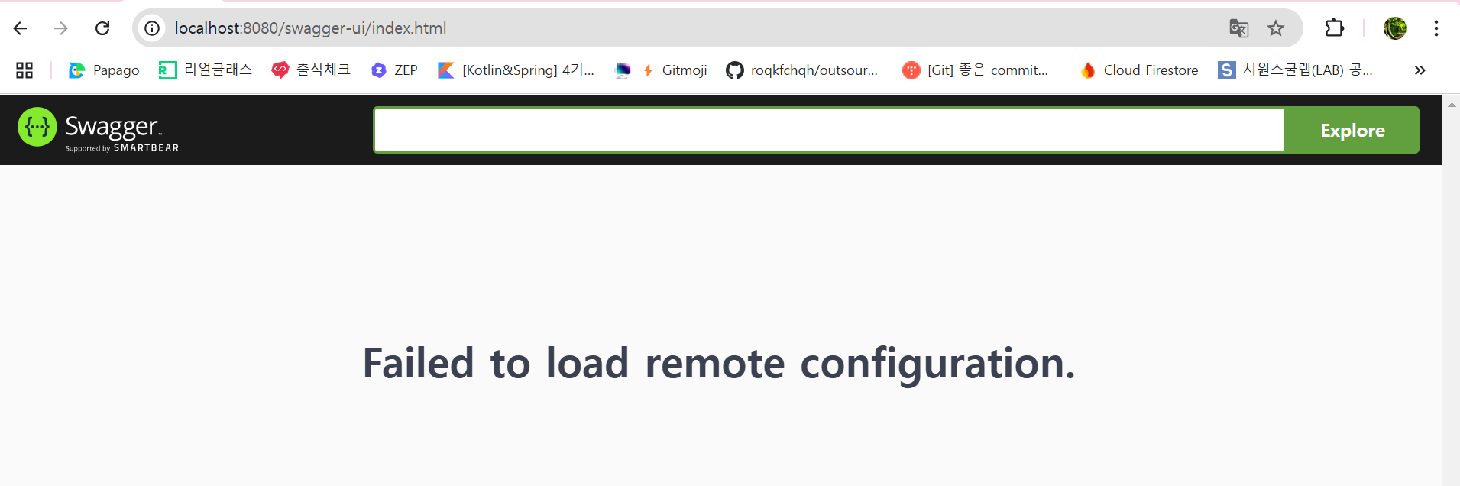Reload the Swagger UI page

pos(102,28)
